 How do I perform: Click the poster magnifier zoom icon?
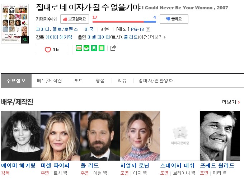coord(25,40)
